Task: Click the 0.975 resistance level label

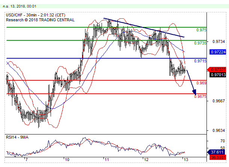Action: click(x=201, y=30)
